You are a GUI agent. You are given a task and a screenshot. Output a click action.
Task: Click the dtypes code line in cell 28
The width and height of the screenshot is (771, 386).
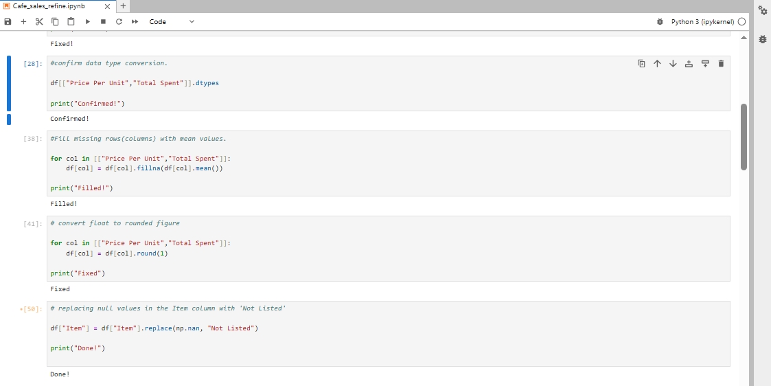[135, 83]
